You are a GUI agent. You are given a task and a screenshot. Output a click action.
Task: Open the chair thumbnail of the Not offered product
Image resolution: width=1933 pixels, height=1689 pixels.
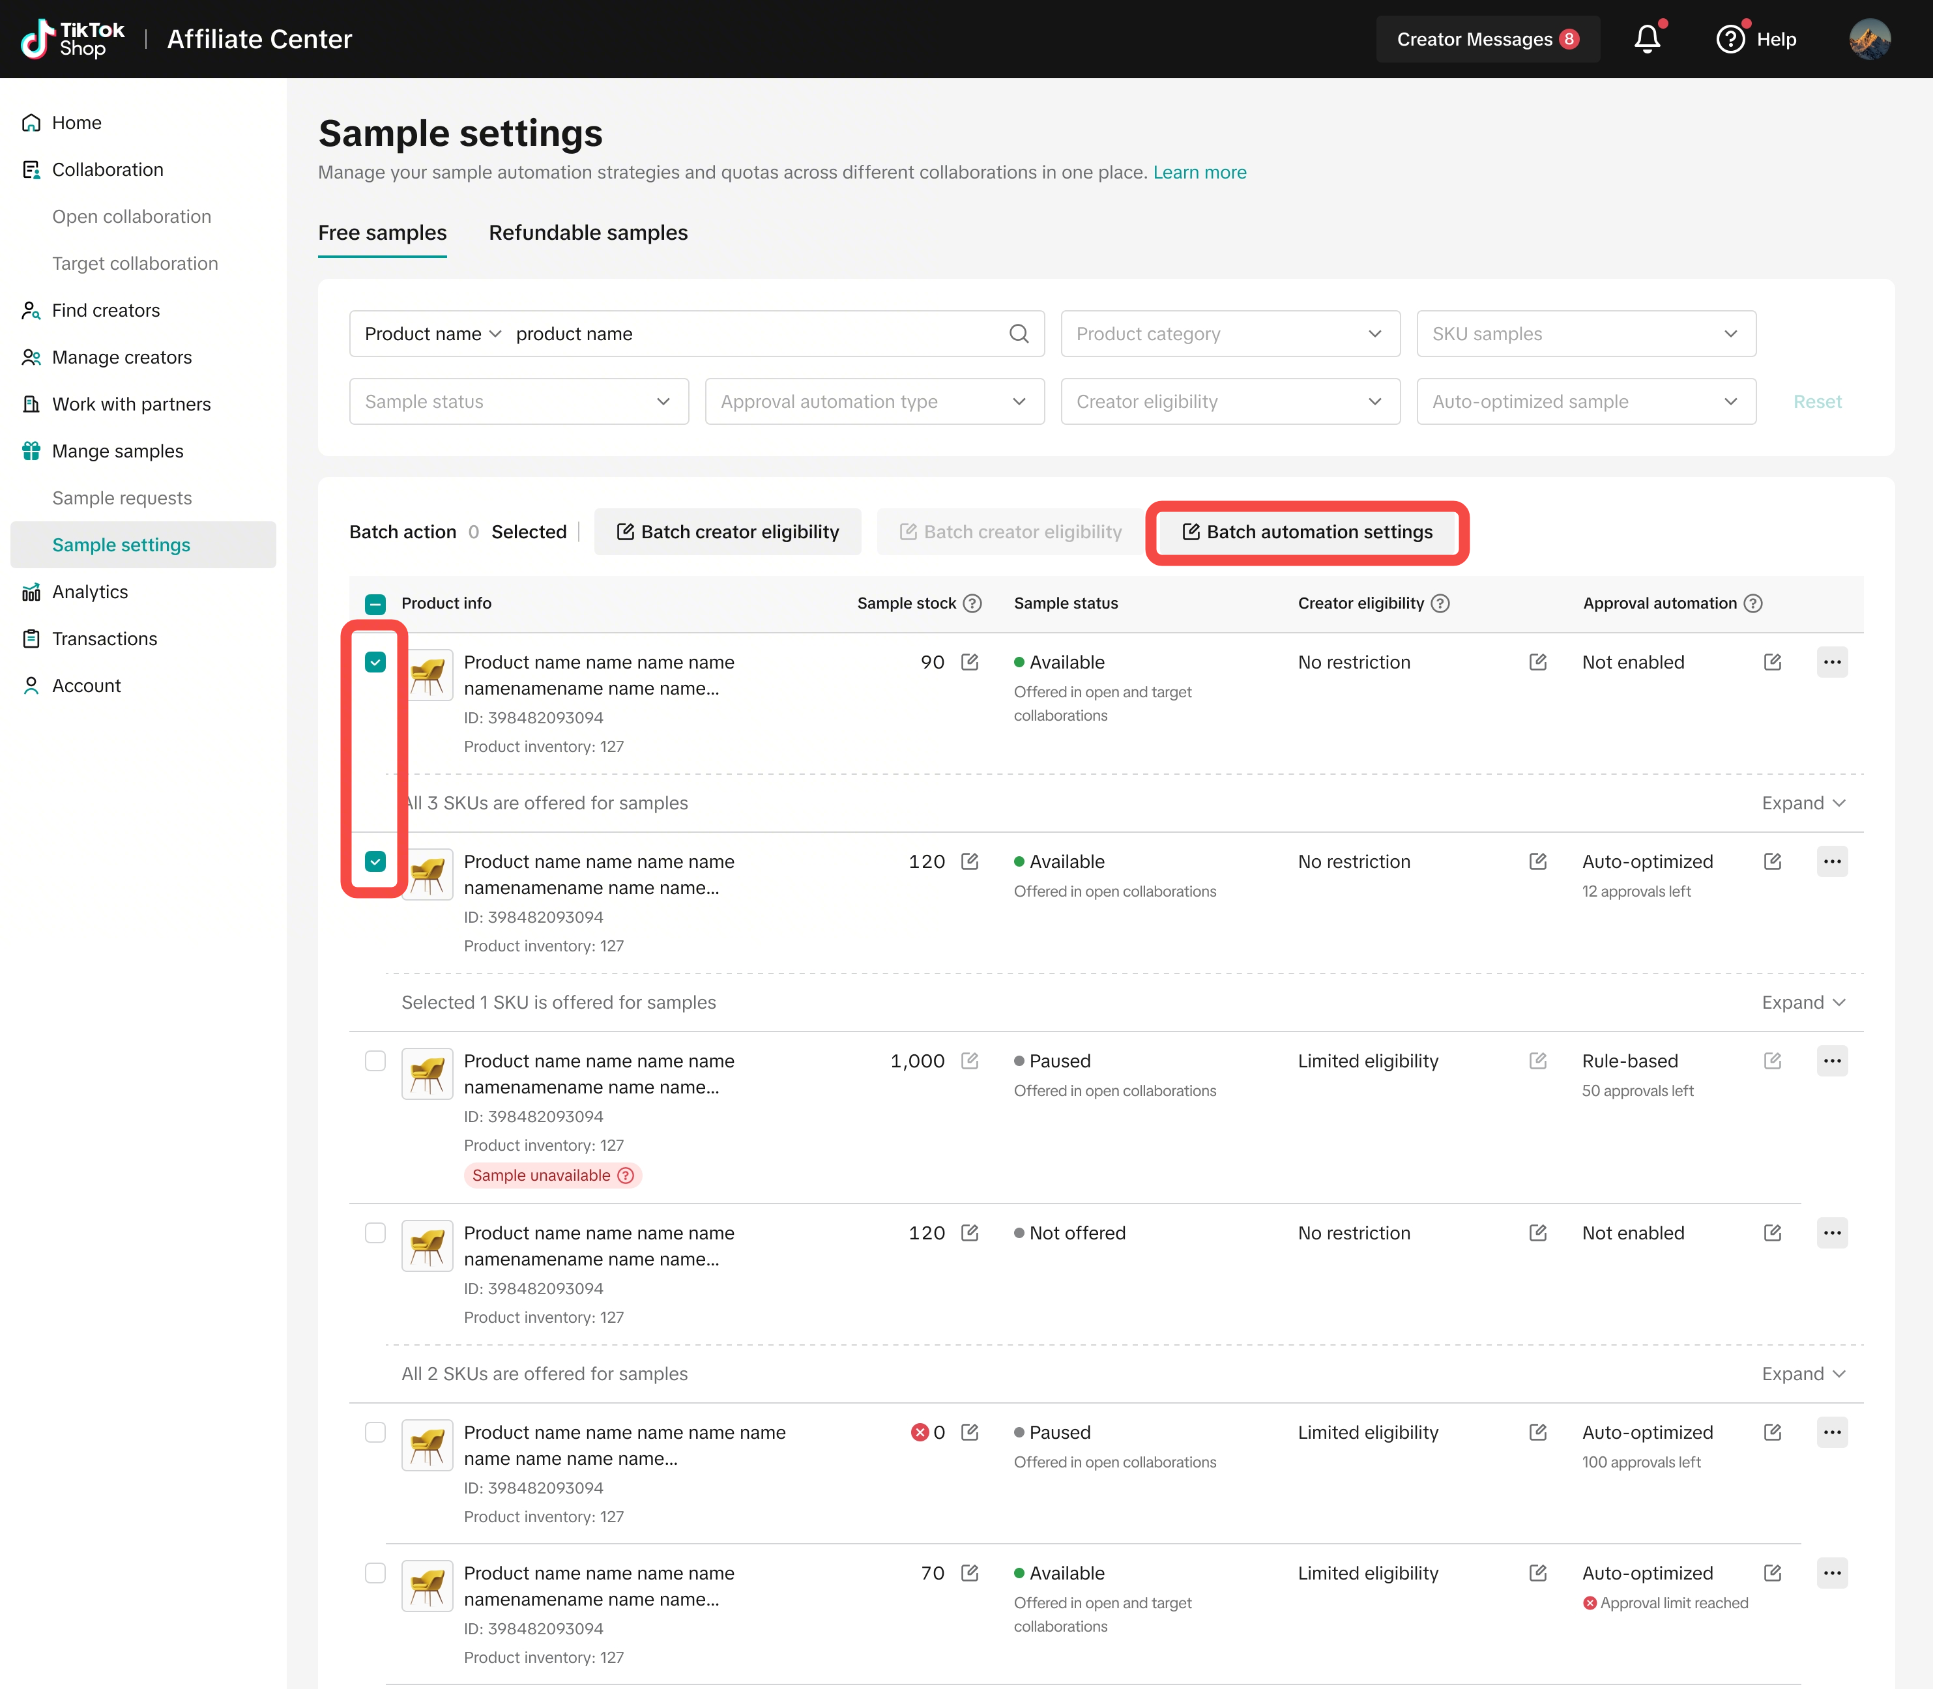pyautogui.click(x=428, y=1245)
